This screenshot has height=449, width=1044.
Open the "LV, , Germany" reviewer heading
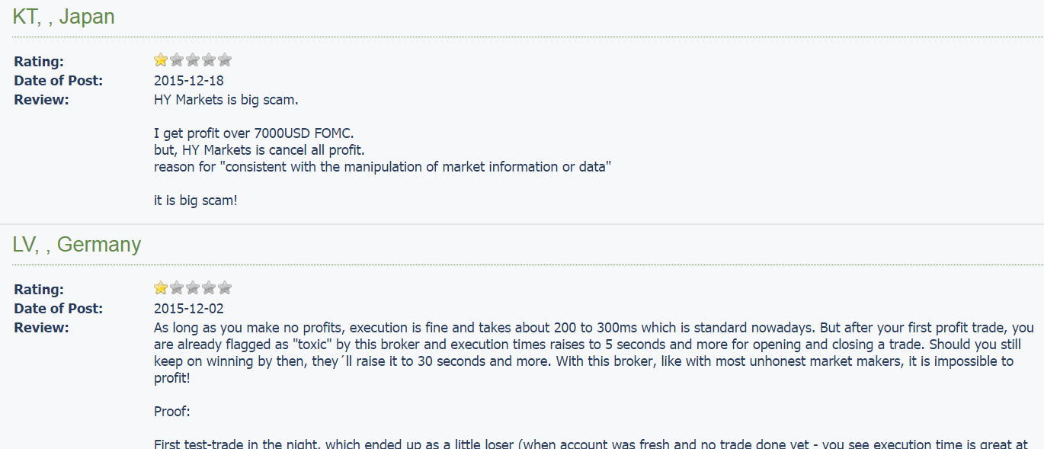tap(76, 245)
